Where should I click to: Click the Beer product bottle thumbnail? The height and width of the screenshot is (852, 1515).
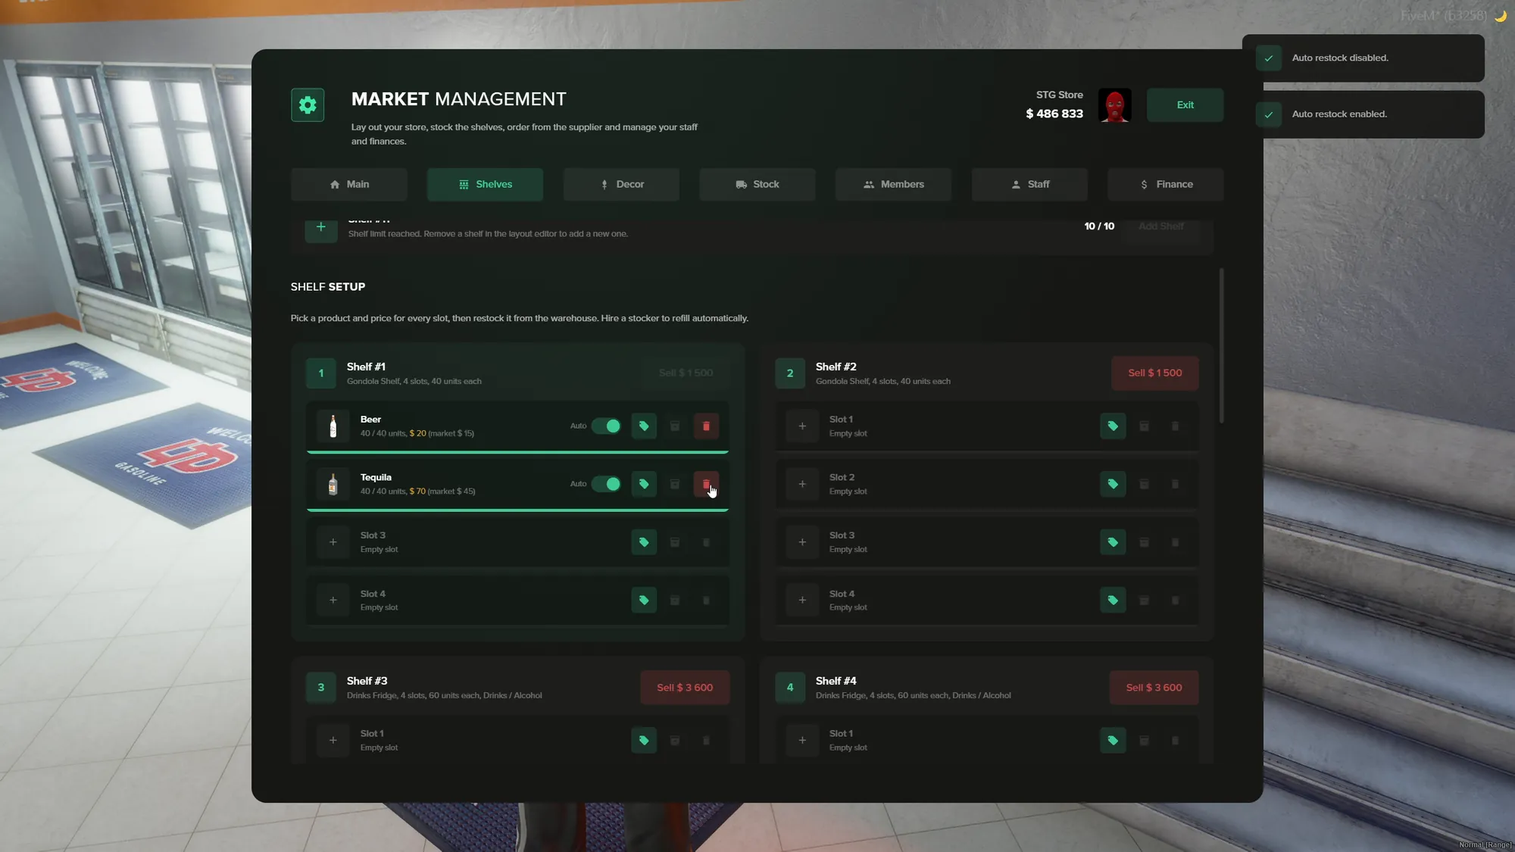[x=333, y=426]
